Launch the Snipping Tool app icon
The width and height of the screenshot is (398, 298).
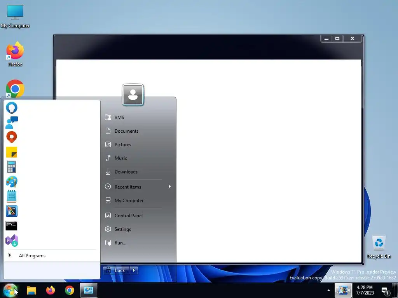tap(12, 211)
